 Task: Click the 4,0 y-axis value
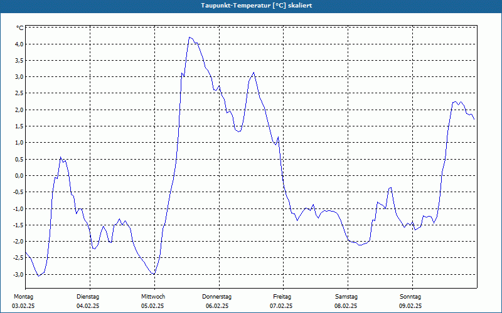(19, 44)
